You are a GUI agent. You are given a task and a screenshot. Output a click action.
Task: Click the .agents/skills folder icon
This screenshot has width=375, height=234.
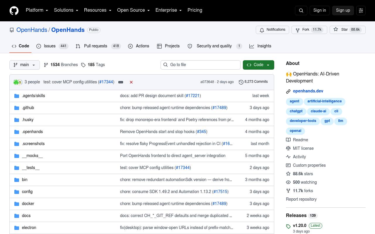(x=17, y=96)
